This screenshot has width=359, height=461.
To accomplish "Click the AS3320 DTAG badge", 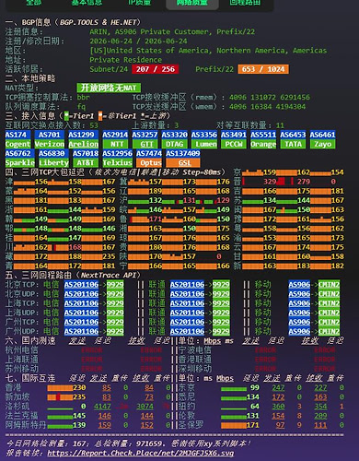I will pyautogui.click(x=174, y=139).
